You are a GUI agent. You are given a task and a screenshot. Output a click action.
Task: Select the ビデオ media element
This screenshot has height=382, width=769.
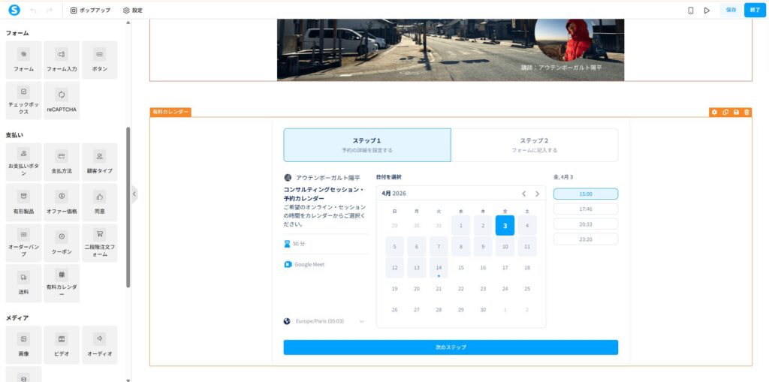click(62, 344)
